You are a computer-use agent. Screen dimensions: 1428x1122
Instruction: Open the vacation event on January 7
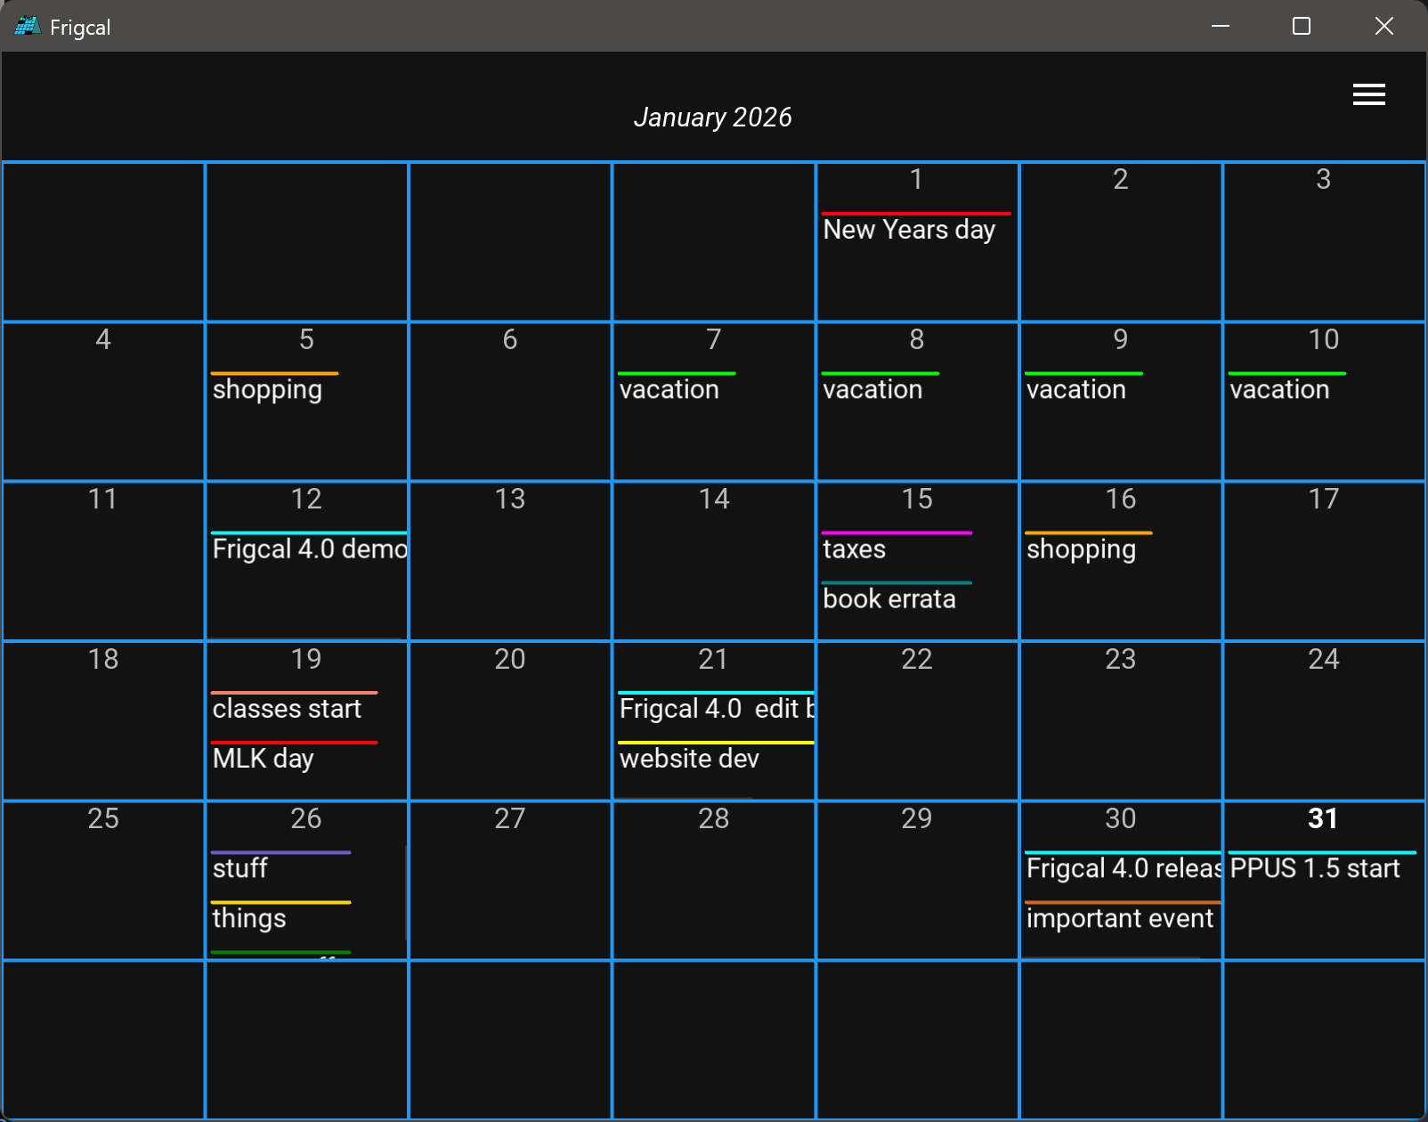click(x=669, y=390)
